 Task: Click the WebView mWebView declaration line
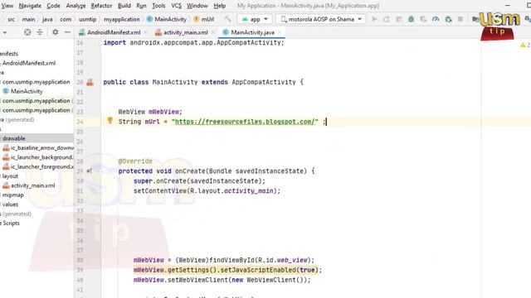(150, 112)
